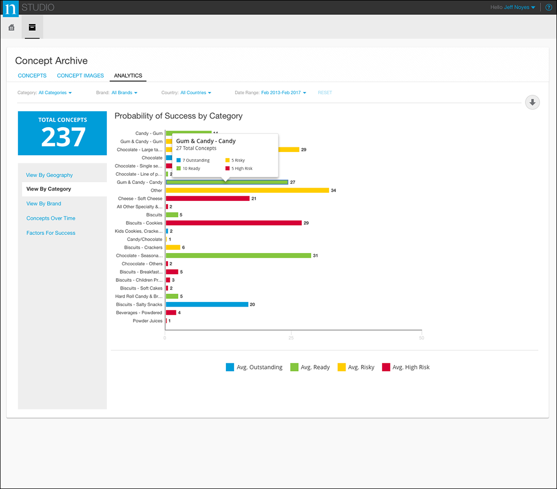Click the yellow Other bar with 34

click(247, 190)
